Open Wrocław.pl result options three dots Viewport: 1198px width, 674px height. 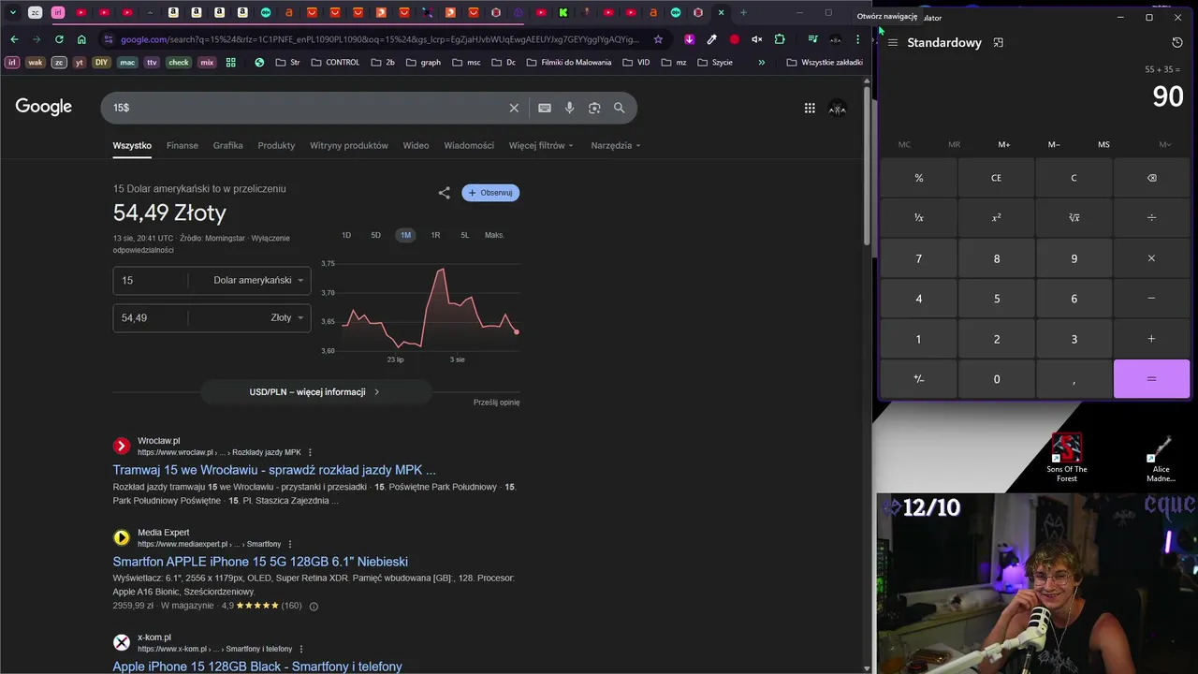coord(310,452)
